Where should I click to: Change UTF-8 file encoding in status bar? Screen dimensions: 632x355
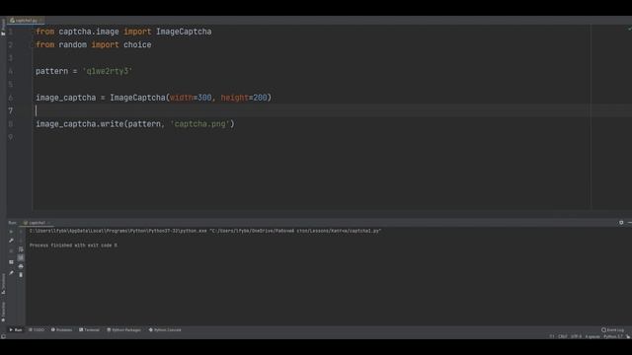(x=577, y=336)
